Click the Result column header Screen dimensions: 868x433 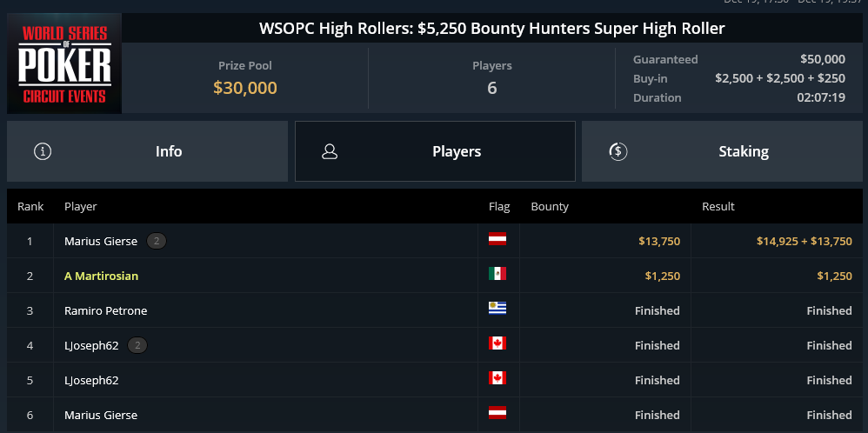point(718,207)
